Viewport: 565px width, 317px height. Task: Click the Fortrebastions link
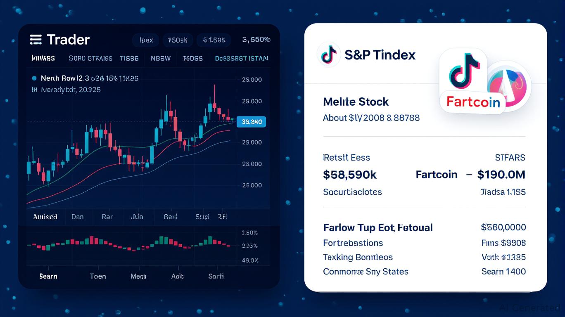pos(353,243)
